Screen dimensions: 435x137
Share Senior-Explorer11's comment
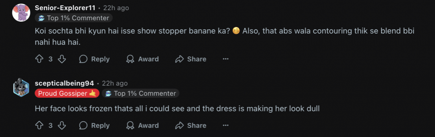pyautogui.click(x=191, y=59)
